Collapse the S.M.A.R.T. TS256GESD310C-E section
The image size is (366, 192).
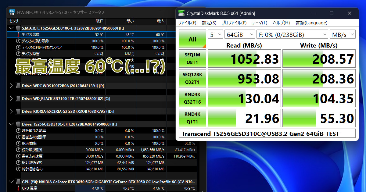pos(11,28)
